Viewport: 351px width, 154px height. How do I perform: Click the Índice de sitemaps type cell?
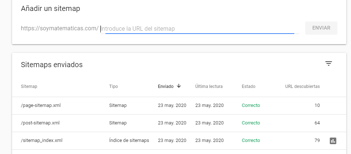[x=129, y=140]
